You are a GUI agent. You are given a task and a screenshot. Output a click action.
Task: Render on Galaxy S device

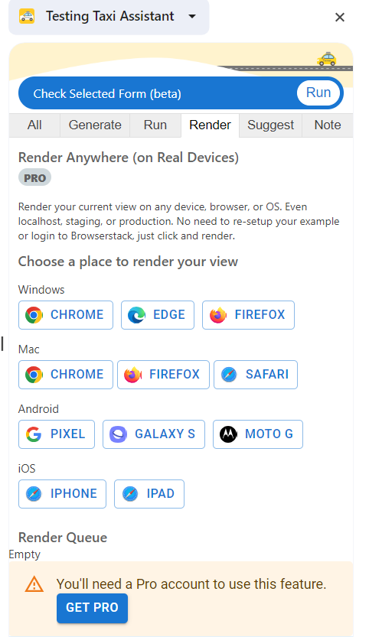(x=154, y=434)
